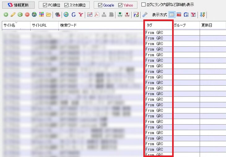Sort by the タグ column header
Screen dimensions: 226x157
coord(159,25)
